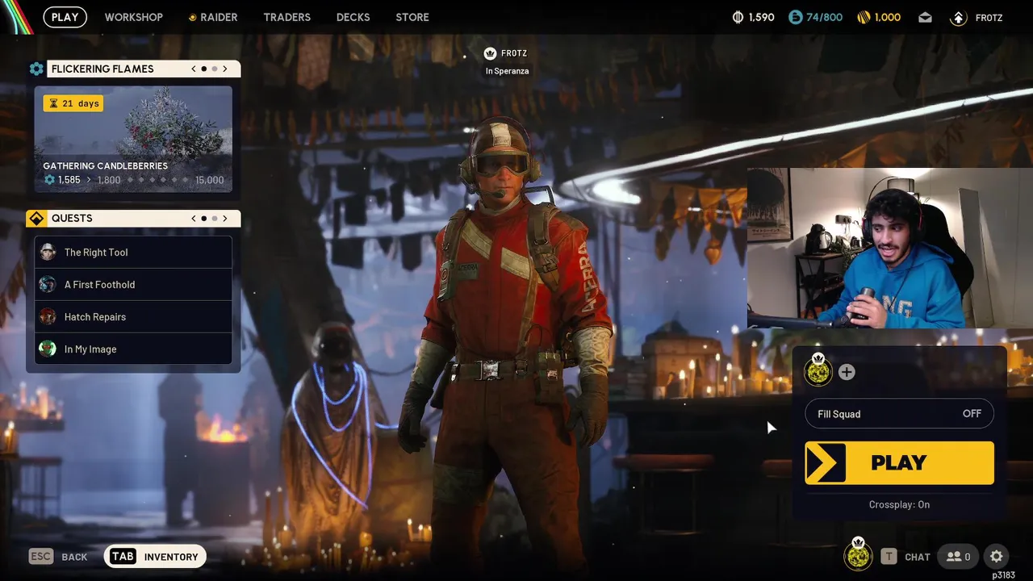Click the QUESTS panel title
Image resolution: width=1033 pixels, height=581 pixels.
pyautogui.click(x=72, y=218)
